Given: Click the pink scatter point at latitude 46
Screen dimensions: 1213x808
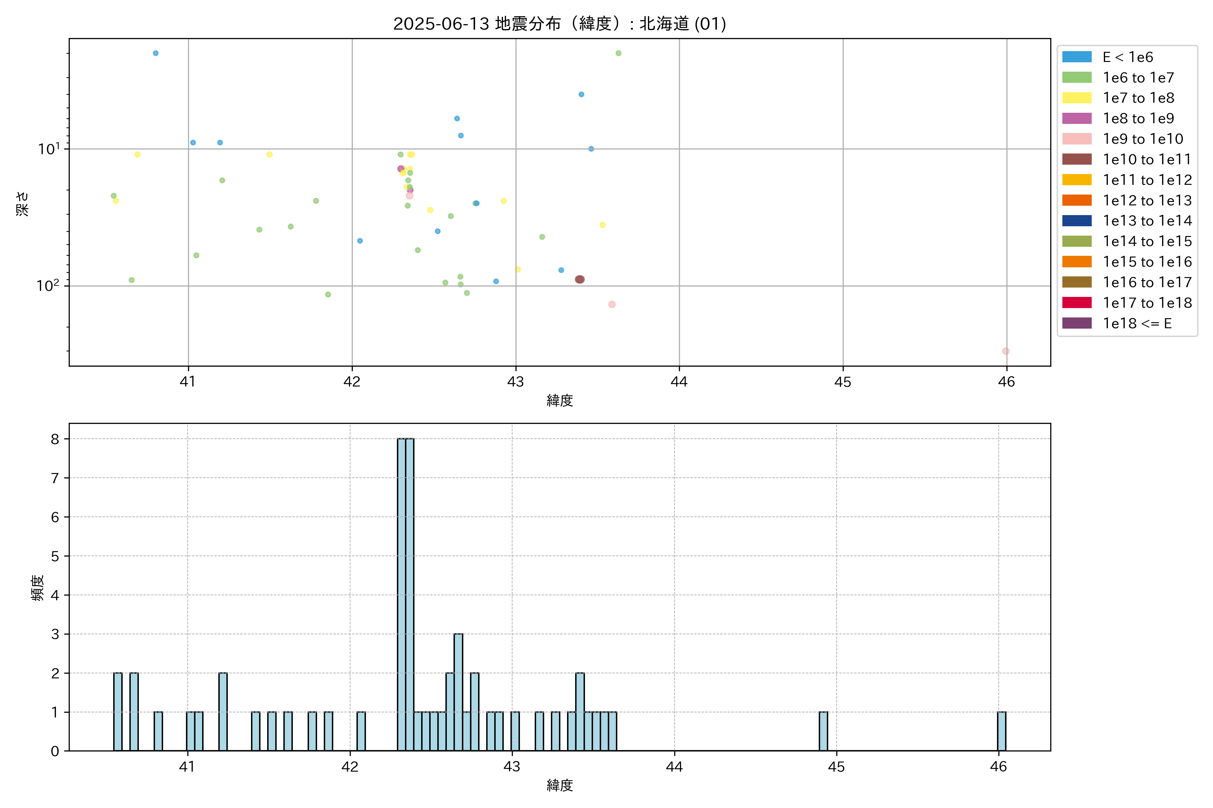Looking at the screenshot, I should point(1005,351).
